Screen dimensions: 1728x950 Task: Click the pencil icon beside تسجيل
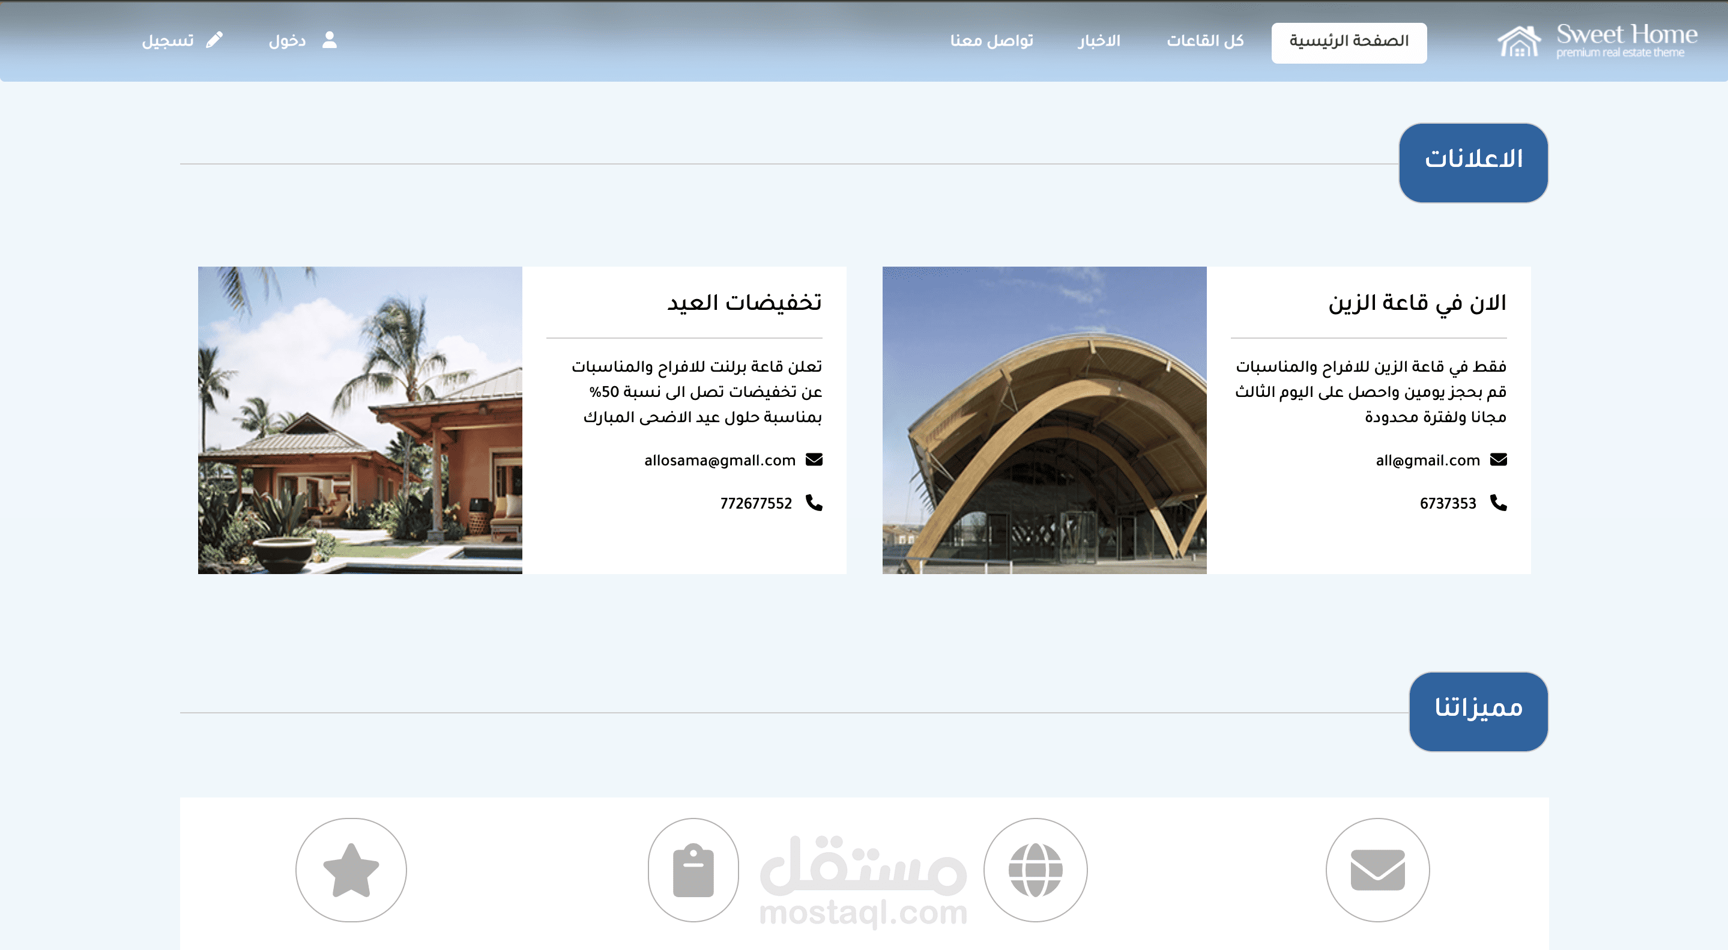click(214, 40)
